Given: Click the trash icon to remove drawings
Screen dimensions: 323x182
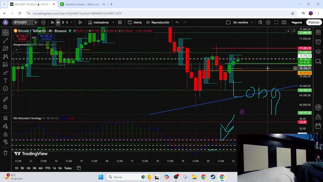Looking at the screenshot, I should (x=6, y=153).
